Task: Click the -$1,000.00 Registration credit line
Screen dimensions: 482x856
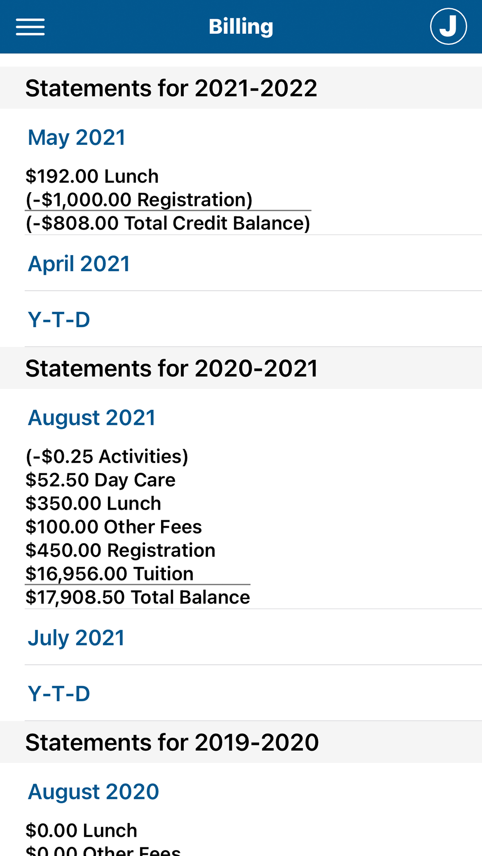Action: (139, 200)
